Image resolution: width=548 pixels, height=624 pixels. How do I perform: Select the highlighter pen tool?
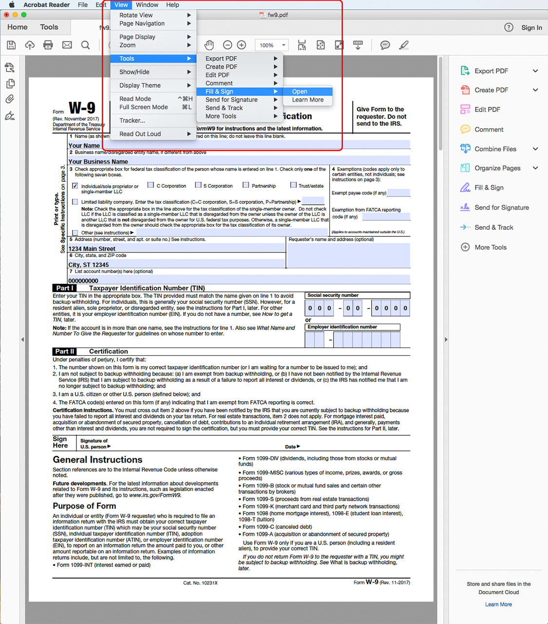pos(404,45)
